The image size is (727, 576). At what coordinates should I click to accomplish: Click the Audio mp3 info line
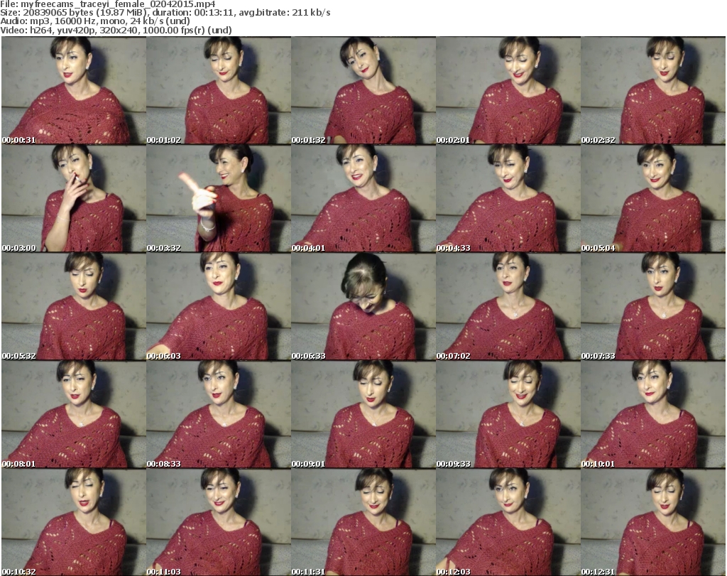coord(95,21)
